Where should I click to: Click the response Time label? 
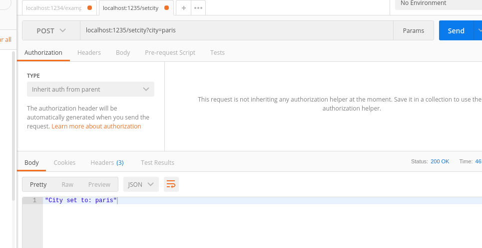(466, 161)
